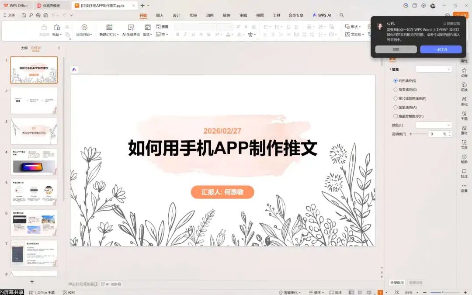Viewport: 472px width, 295px height.
Task: Open the Animation (动画) ribbon tab
Action: coord(210,15)
